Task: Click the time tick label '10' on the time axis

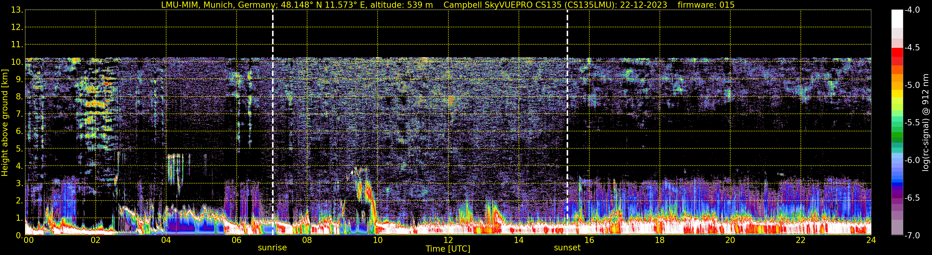Action: point(378,240)
